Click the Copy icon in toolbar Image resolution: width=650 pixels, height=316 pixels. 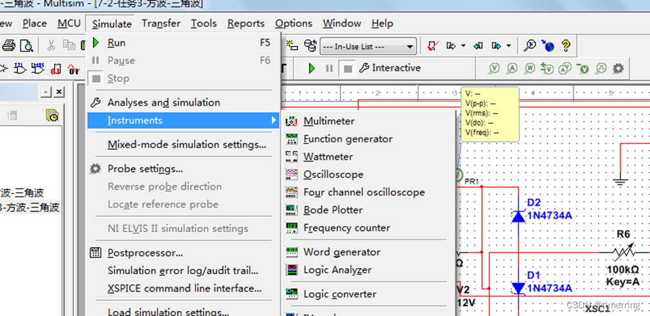pyautogui.click(x=68, y=46)
